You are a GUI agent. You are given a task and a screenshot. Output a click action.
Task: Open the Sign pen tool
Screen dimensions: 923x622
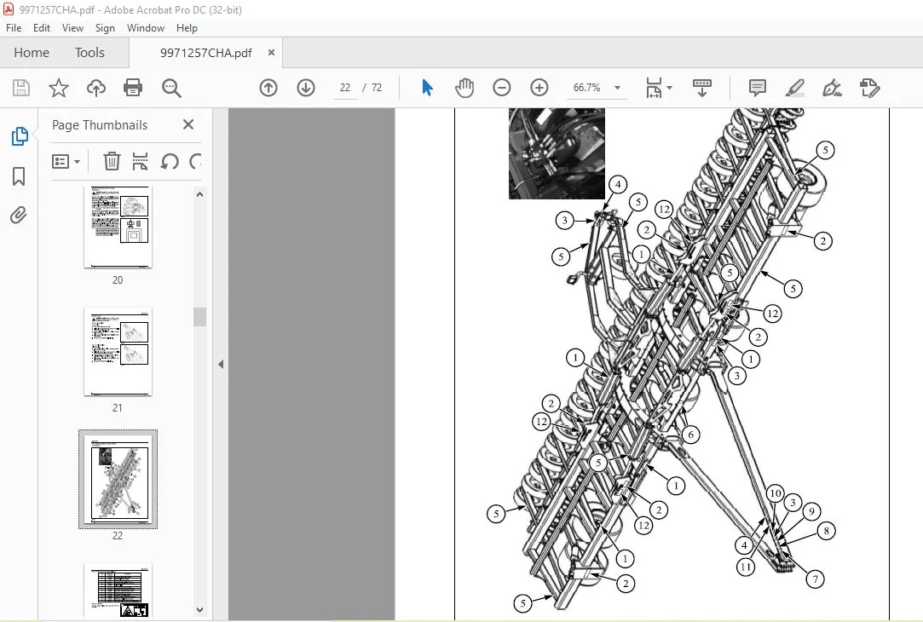click(832, 88)
